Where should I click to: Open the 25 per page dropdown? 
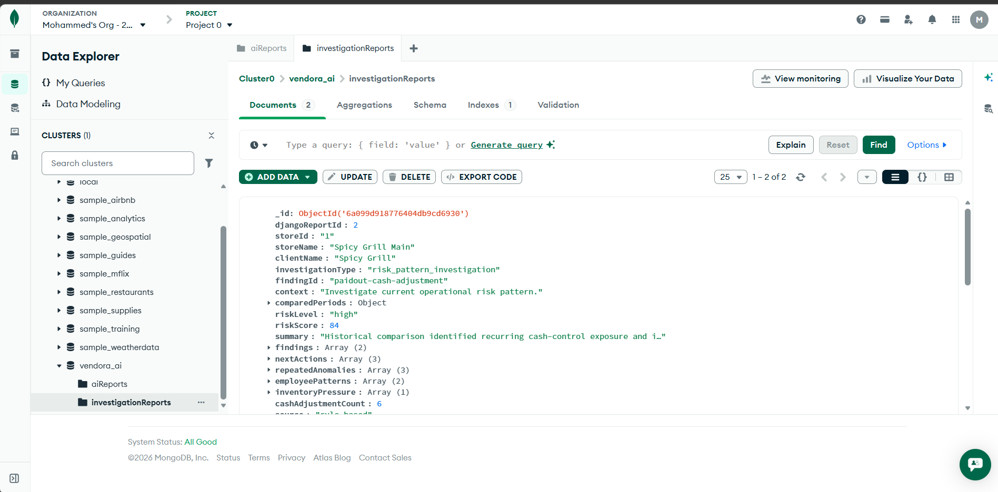pos(731,177)
